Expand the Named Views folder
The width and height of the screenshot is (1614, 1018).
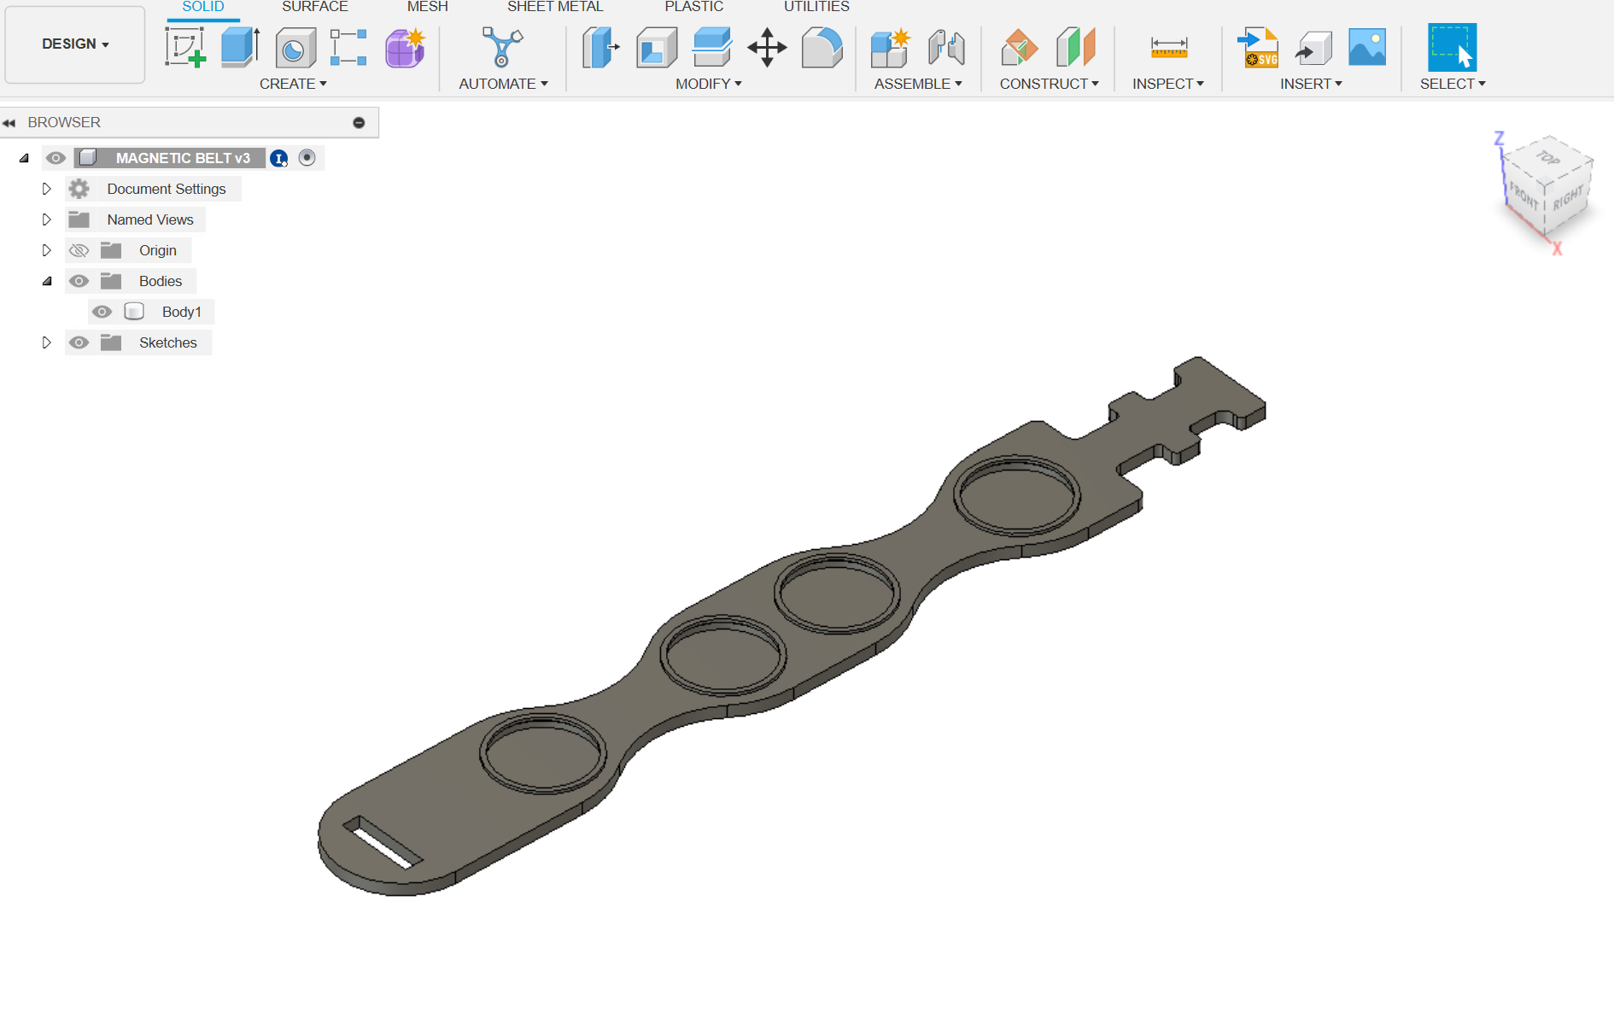tap(47, 219)
